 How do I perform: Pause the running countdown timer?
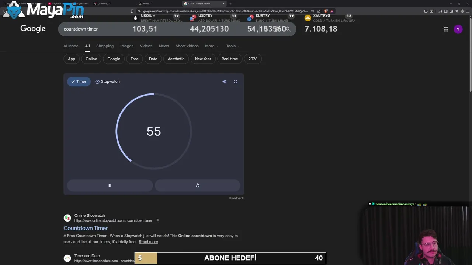[x=110, y=185]
